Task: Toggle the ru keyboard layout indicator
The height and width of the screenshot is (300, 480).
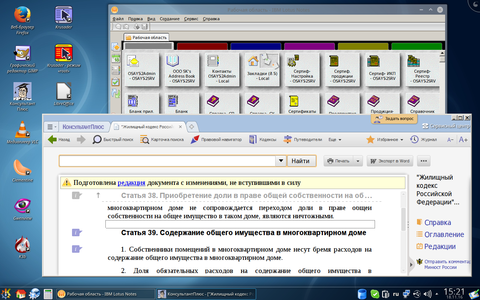Action: coord(396,294)
